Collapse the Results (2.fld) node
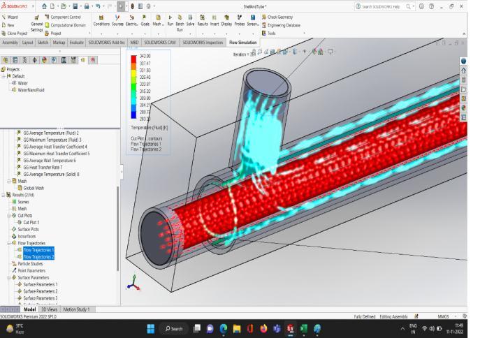487x338 pixels. tap(3, 195)
